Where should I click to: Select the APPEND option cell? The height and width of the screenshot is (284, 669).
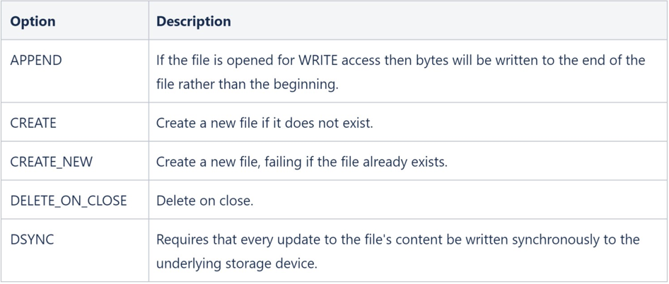pos(36,60)
